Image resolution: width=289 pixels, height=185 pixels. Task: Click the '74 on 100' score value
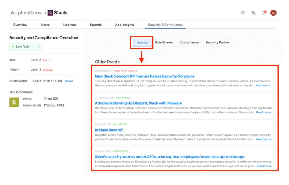tap(51, 99)
